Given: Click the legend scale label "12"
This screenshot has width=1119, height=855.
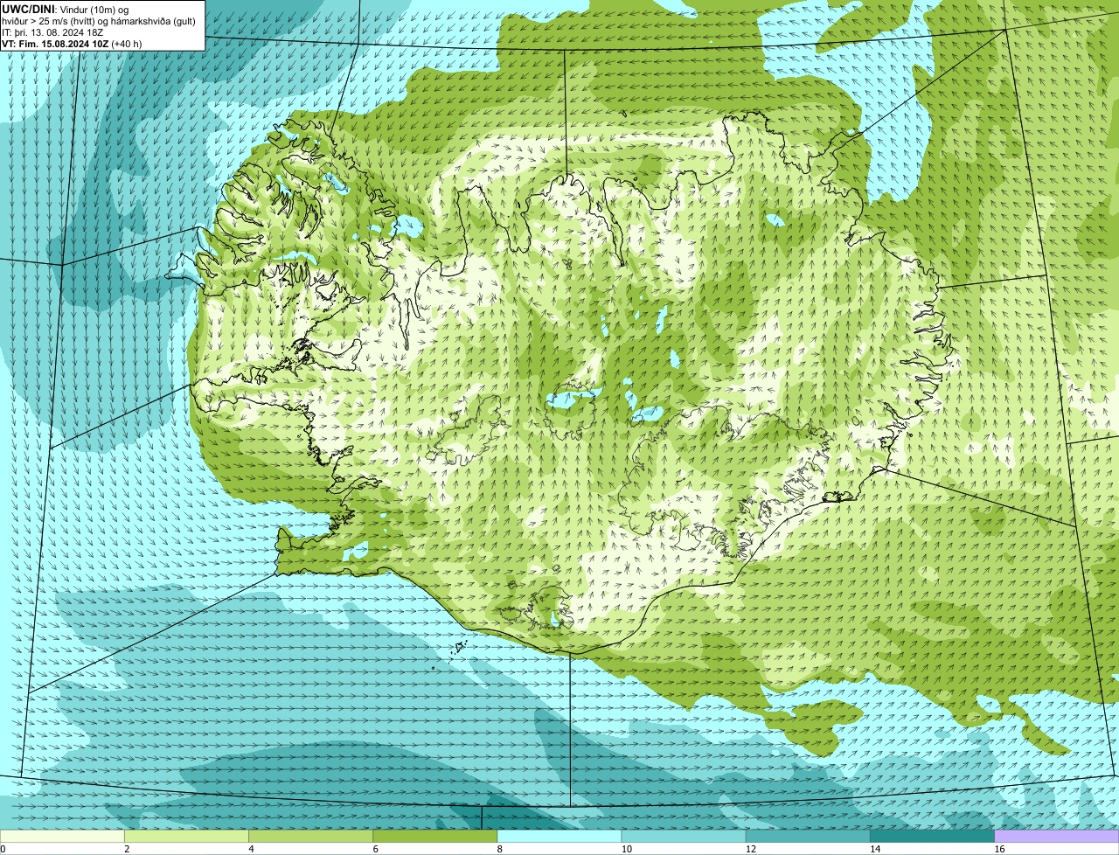Looking at the screenshot, I should [751, 849].
